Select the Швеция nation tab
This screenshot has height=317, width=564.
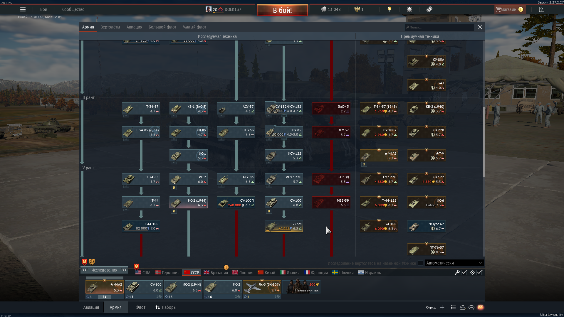click(343, 273)
